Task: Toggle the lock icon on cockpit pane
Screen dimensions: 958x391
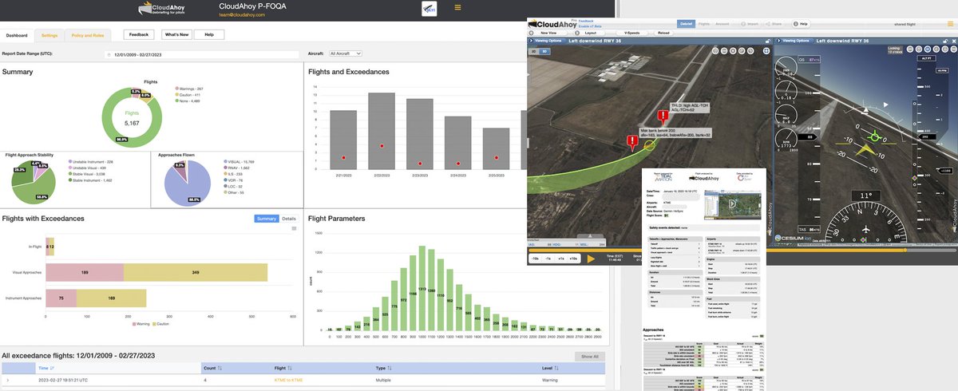Action: pos(944,41)
